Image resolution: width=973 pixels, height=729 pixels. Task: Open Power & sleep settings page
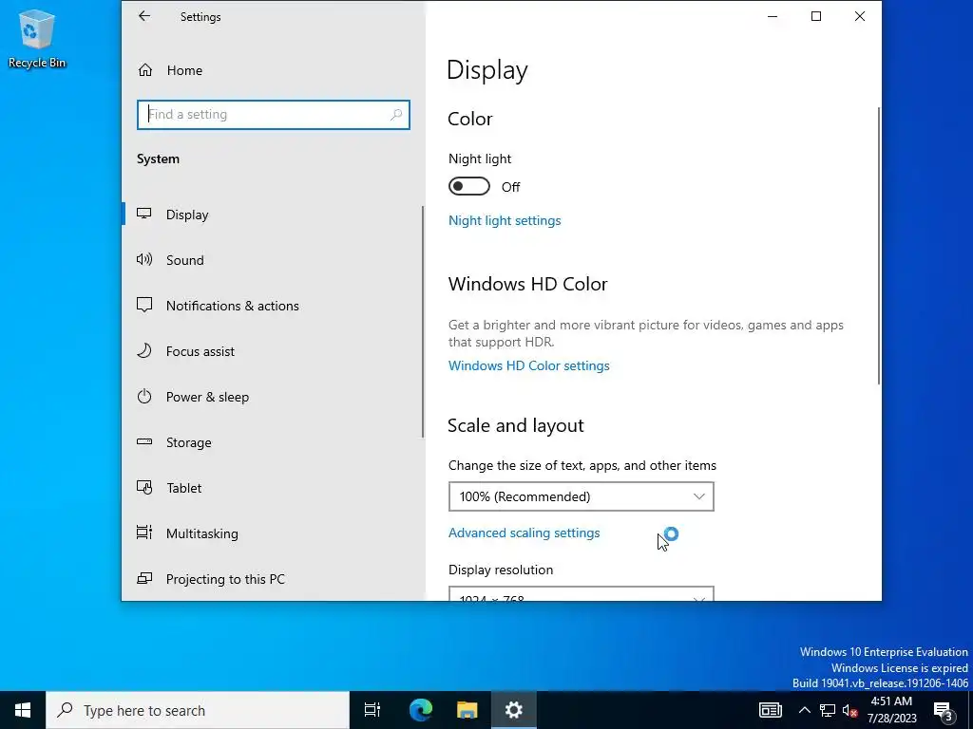272,397
